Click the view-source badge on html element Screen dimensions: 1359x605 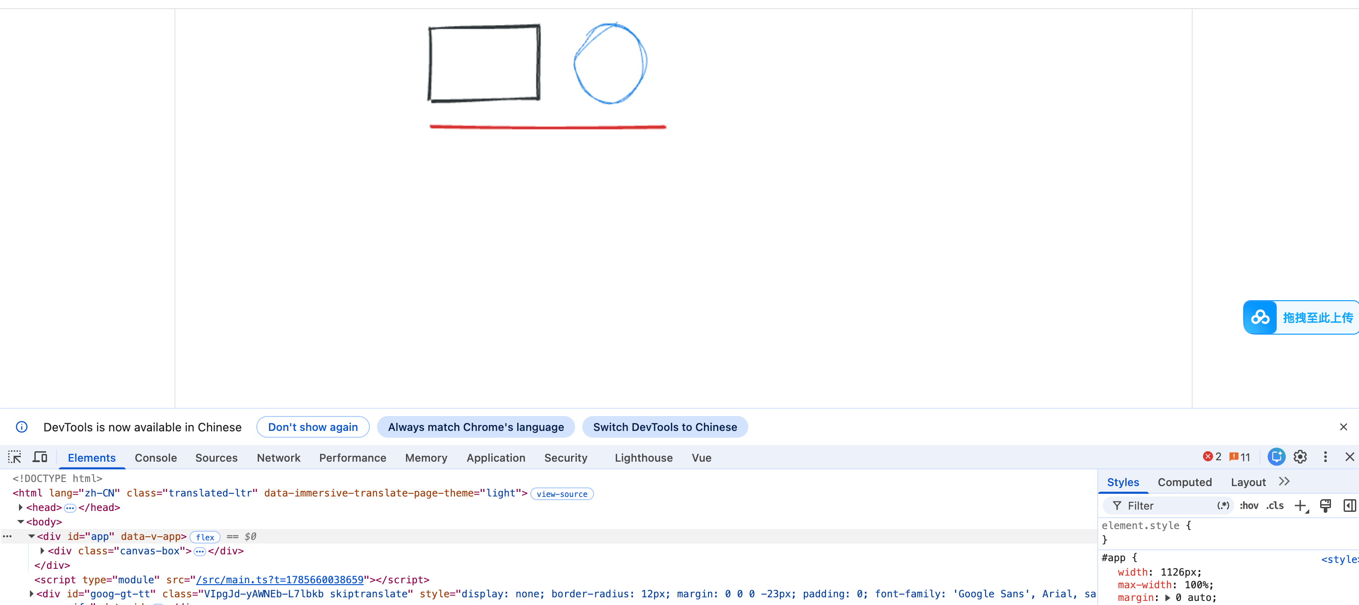pos(562,494)
